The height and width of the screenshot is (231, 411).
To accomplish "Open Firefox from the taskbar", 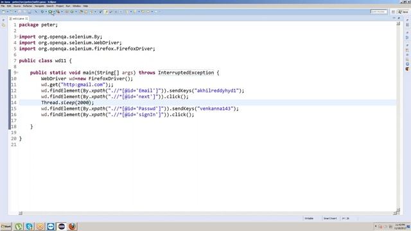I will 73,227.
